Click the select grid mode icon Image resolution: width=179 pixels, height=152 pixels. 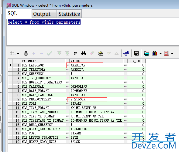point(12,53)
